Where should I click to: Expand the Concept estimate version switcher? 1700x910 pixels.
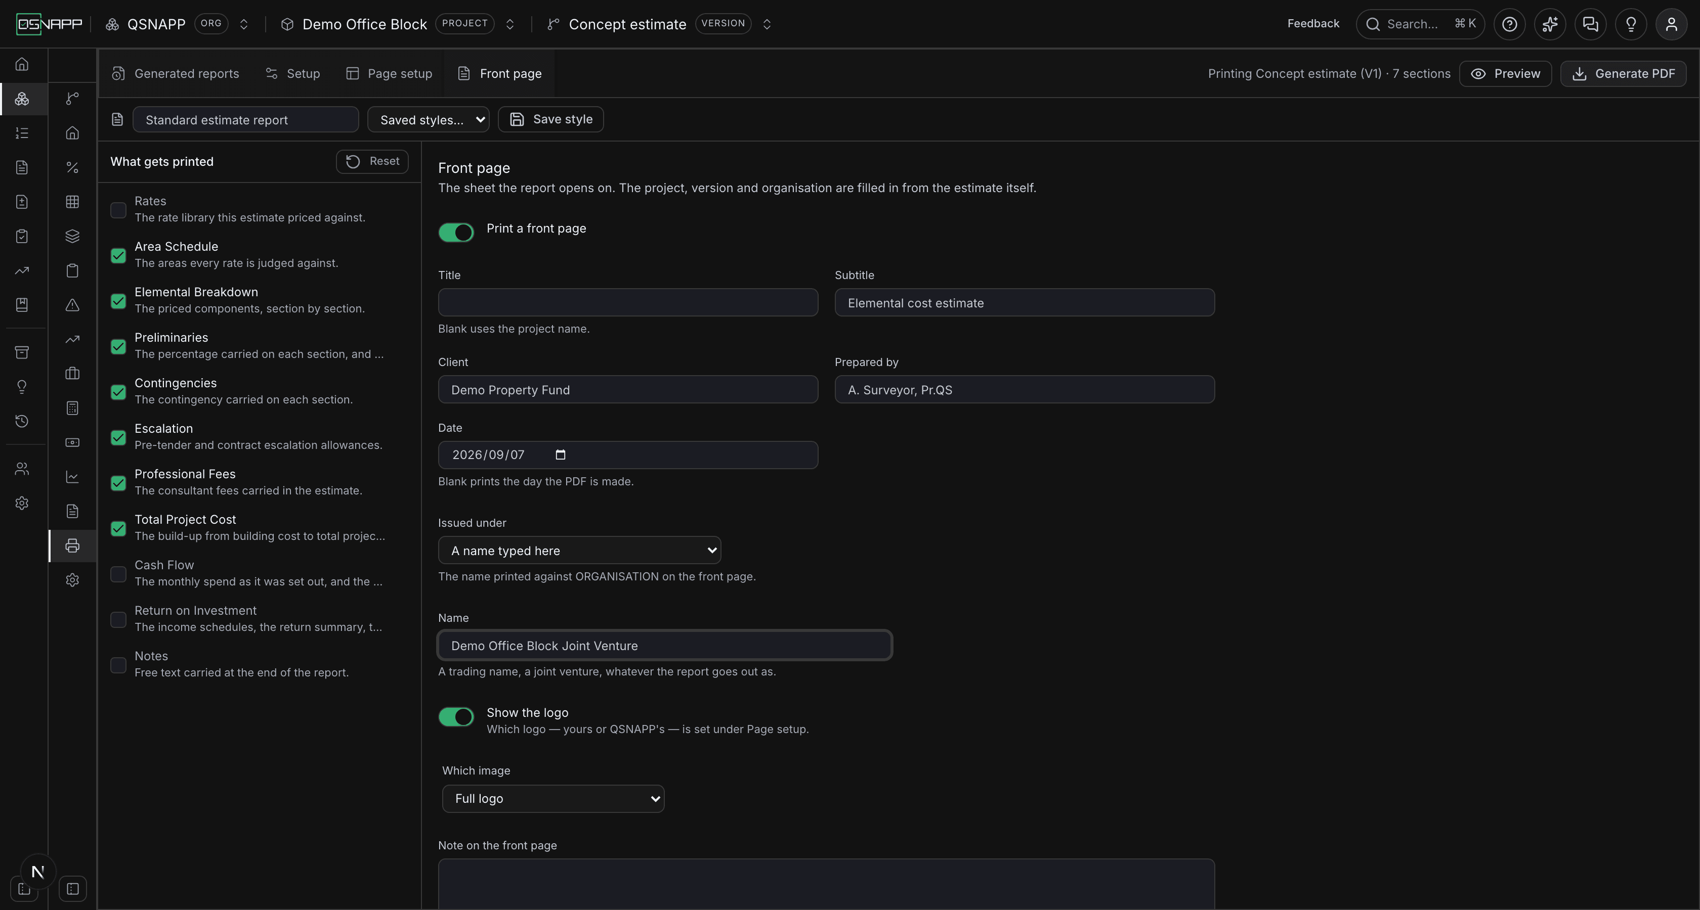[766, 24]
